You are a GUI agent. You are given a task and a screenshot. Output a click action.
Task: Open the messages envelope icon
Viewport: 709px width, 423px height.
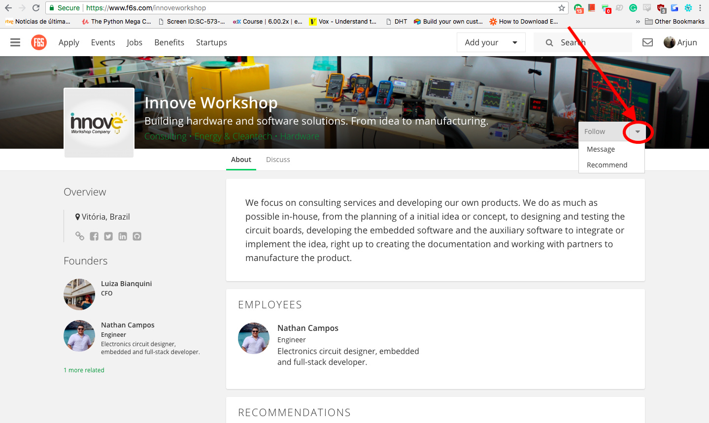coord(647,42)
